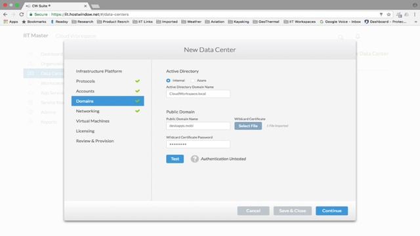Image resolution: width=420 pixels, height=236 pixels.
Task: Open the Product Resrch bookmarks folder
Action: (x=113, y=22)
